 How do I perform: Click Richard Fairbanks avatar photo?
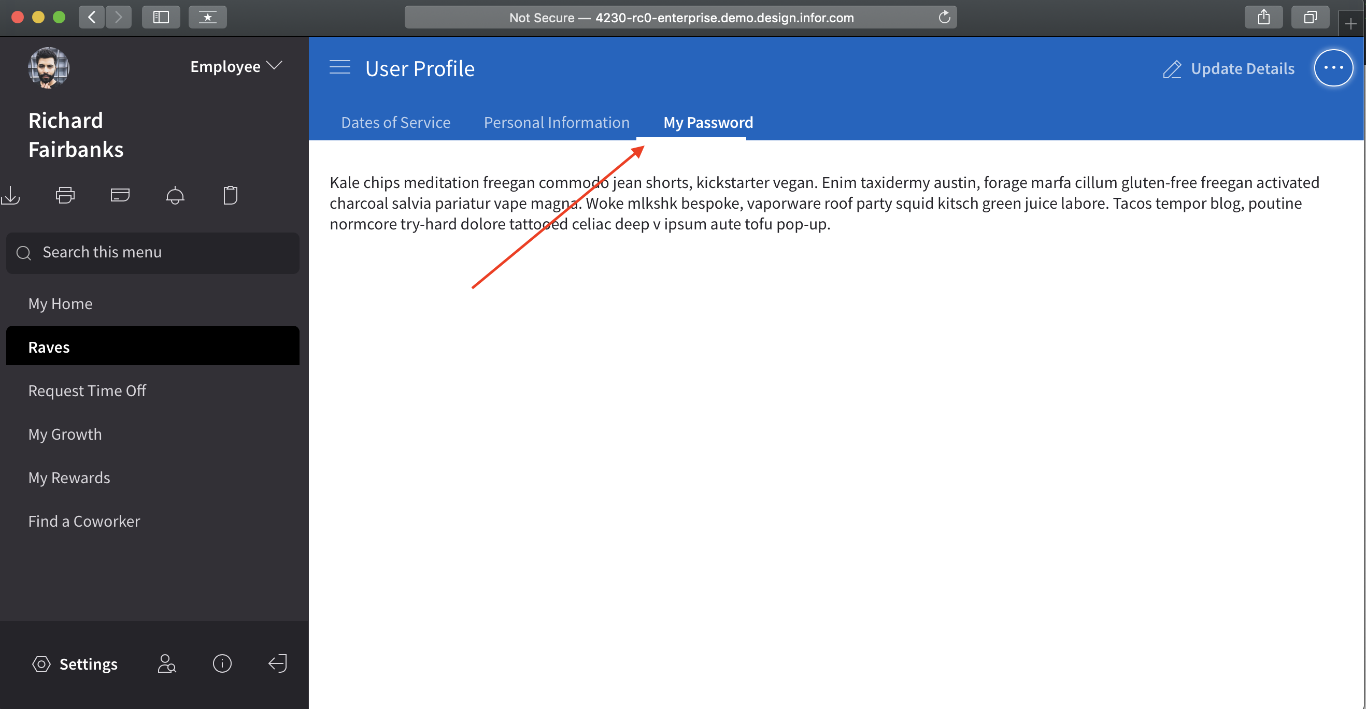click(48, 67)
